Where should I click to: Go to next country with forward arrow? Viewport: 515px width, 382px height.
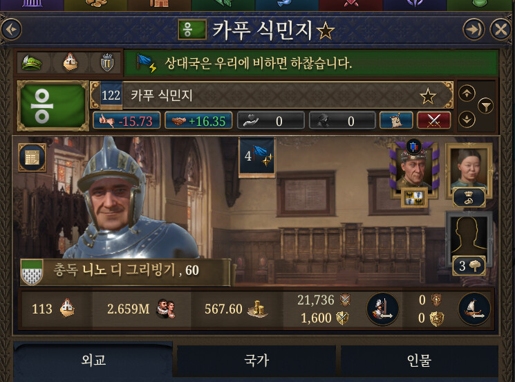coord(474,30)
